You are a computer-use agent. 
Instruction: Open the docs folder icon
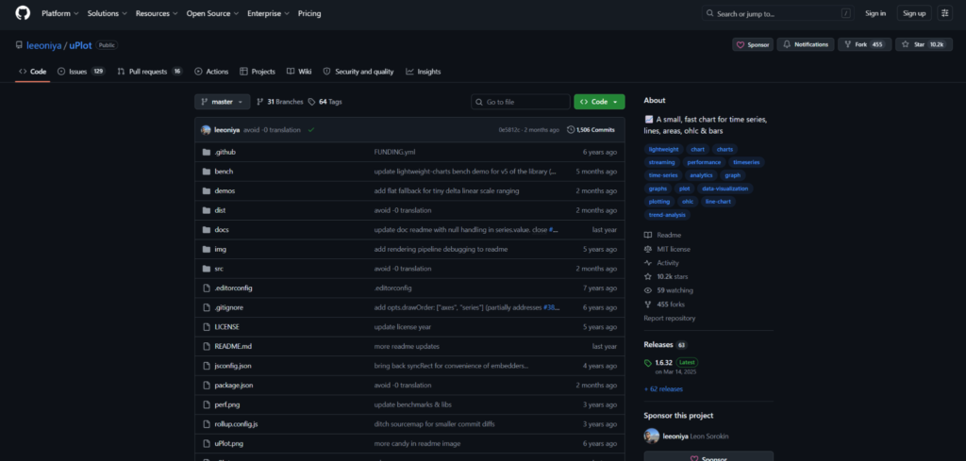(207, 230)
